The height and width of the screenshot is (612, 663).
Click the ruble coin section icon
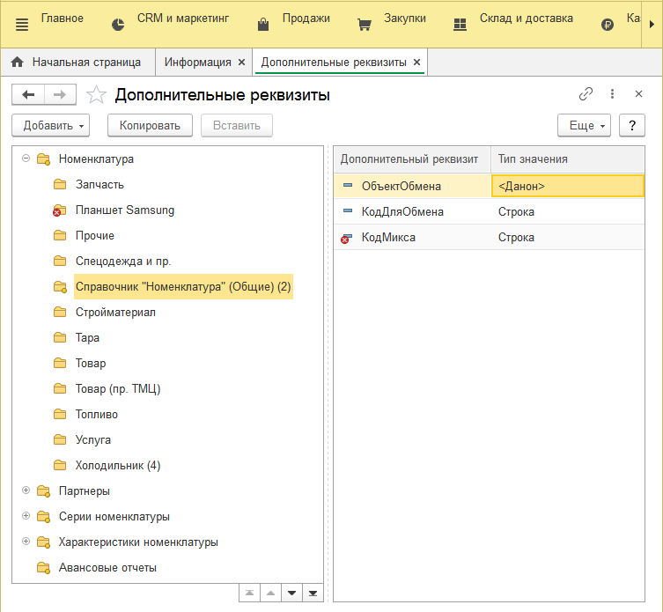(x=608, y=25)
